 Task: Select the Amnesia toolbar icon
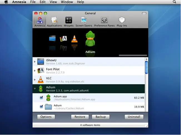coord(40,22)
